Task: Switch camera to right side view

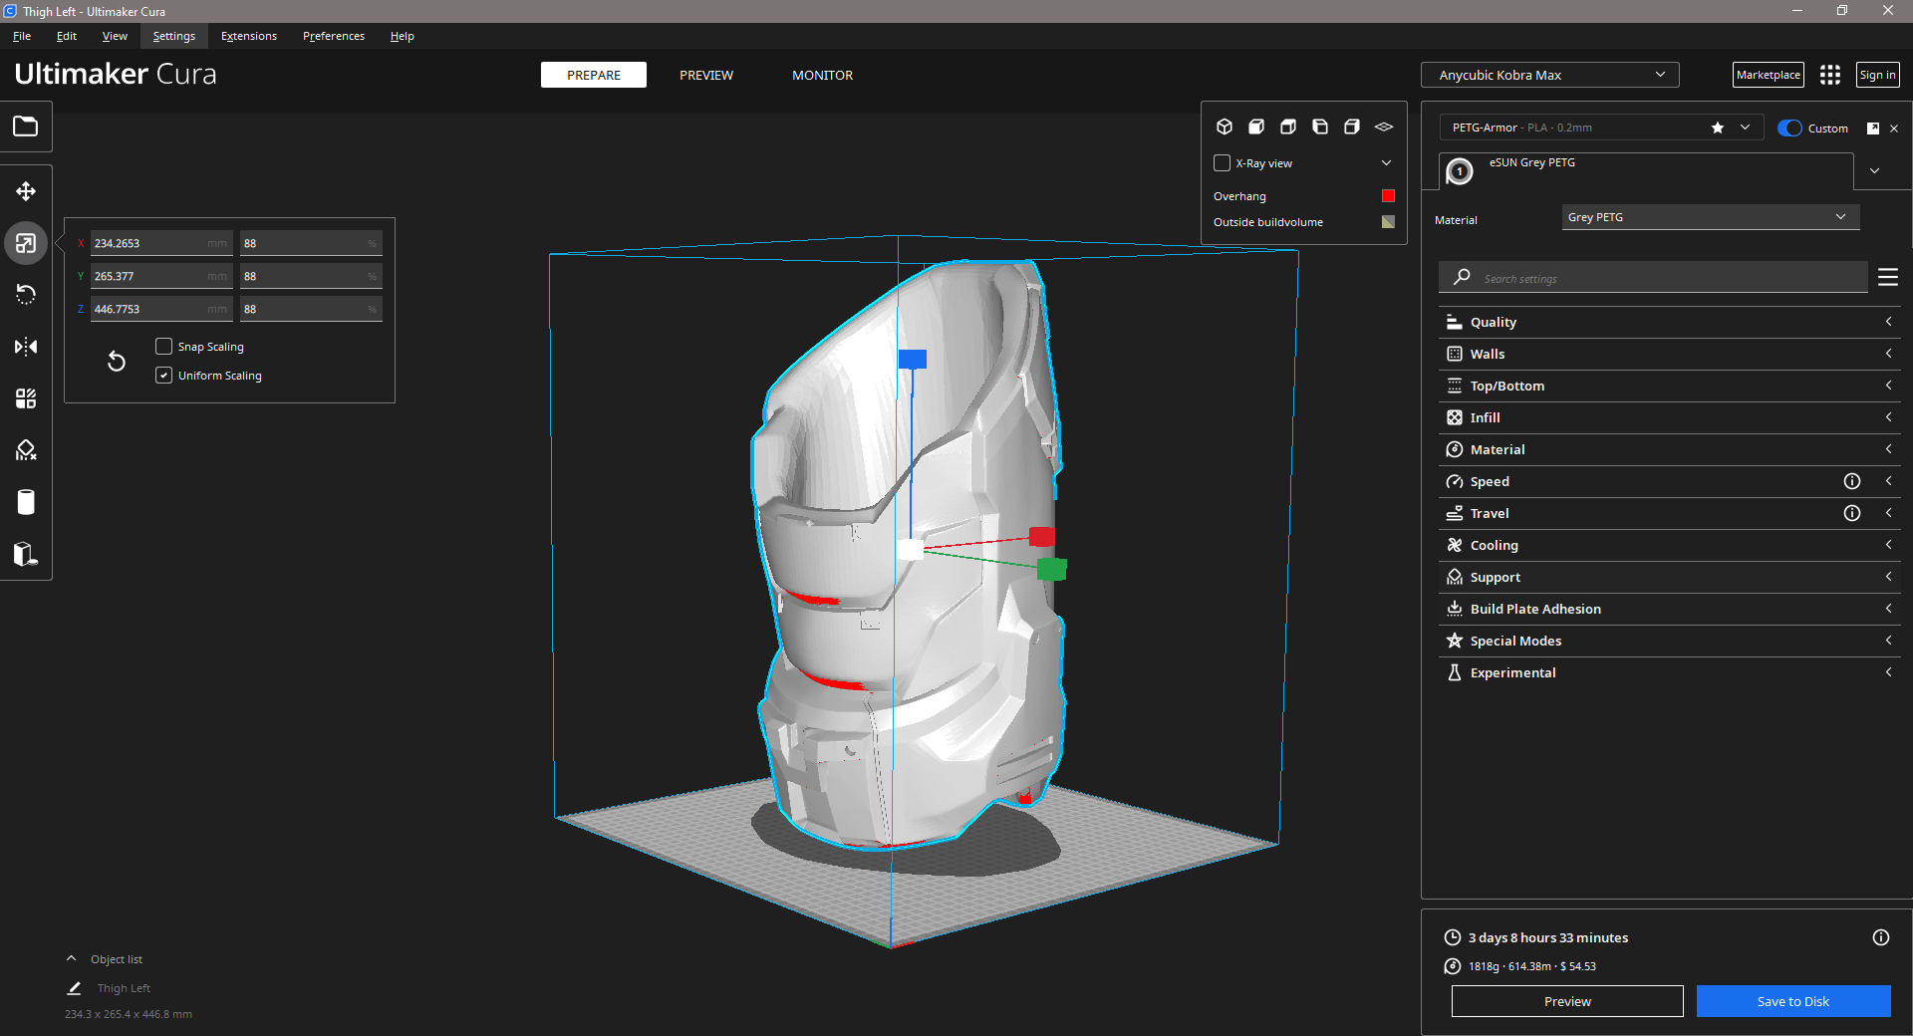Action: [1352, 127]
